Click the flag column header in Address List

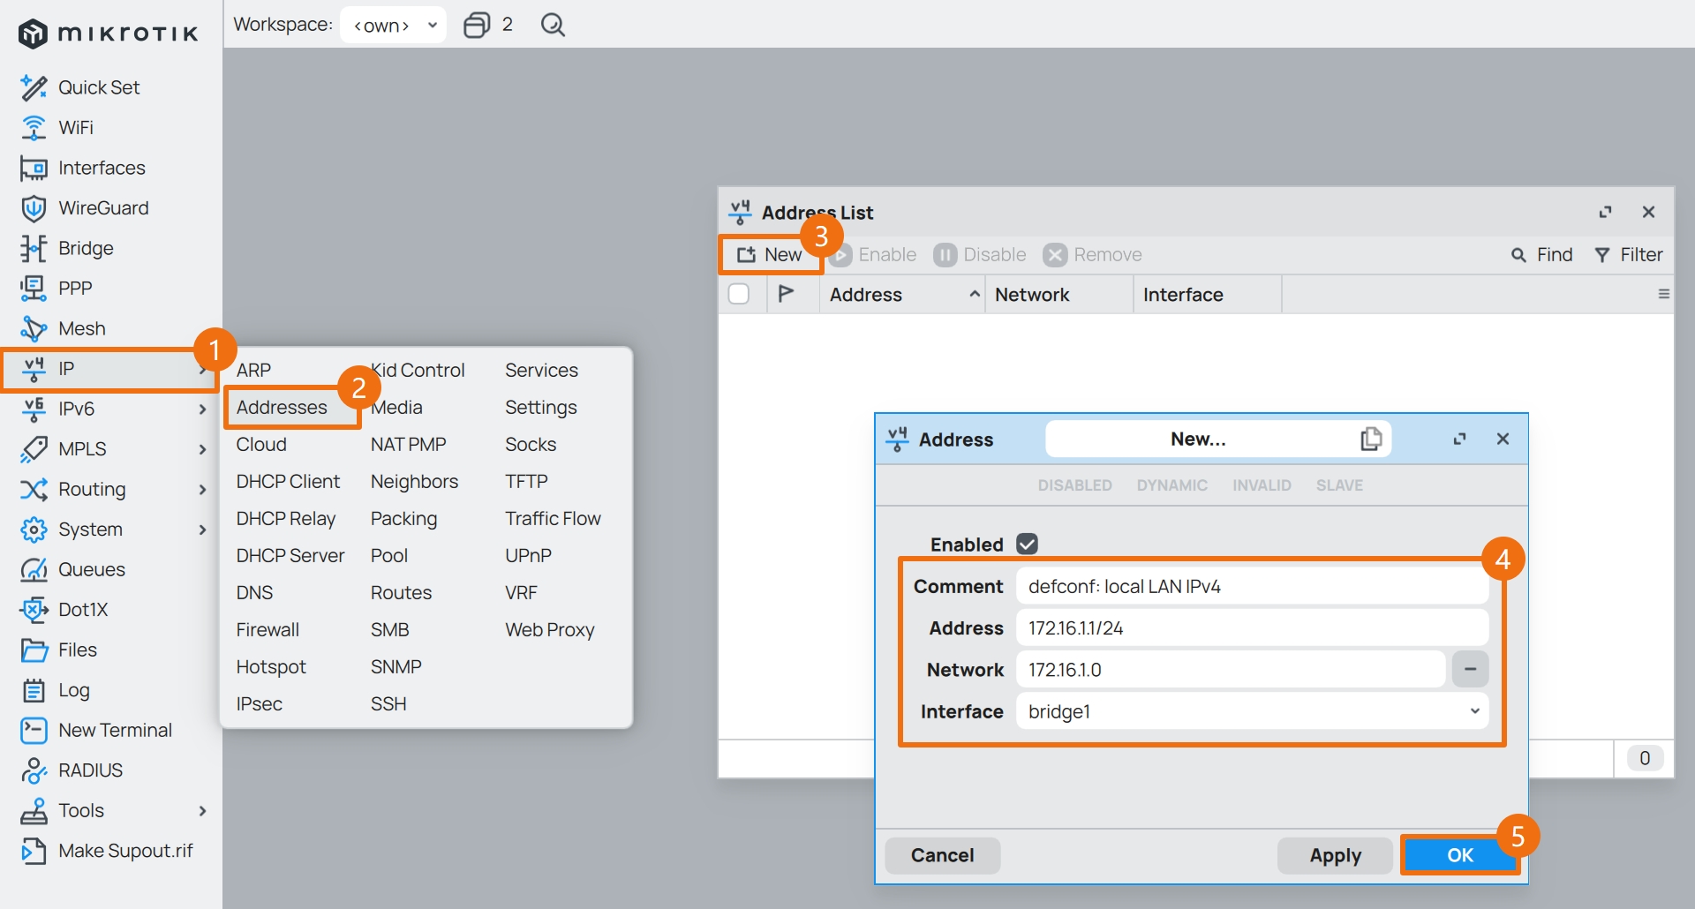pos(786,294)
